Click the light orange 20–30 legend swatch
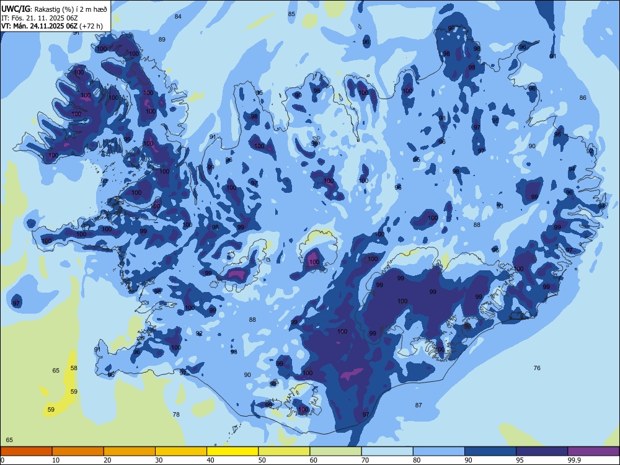620x465 pixels. pyautogui.click(x=130, y=451)
